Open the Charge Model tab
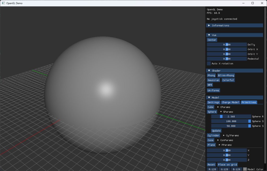This screenshot has height=171, width=267. coord(230,102)
